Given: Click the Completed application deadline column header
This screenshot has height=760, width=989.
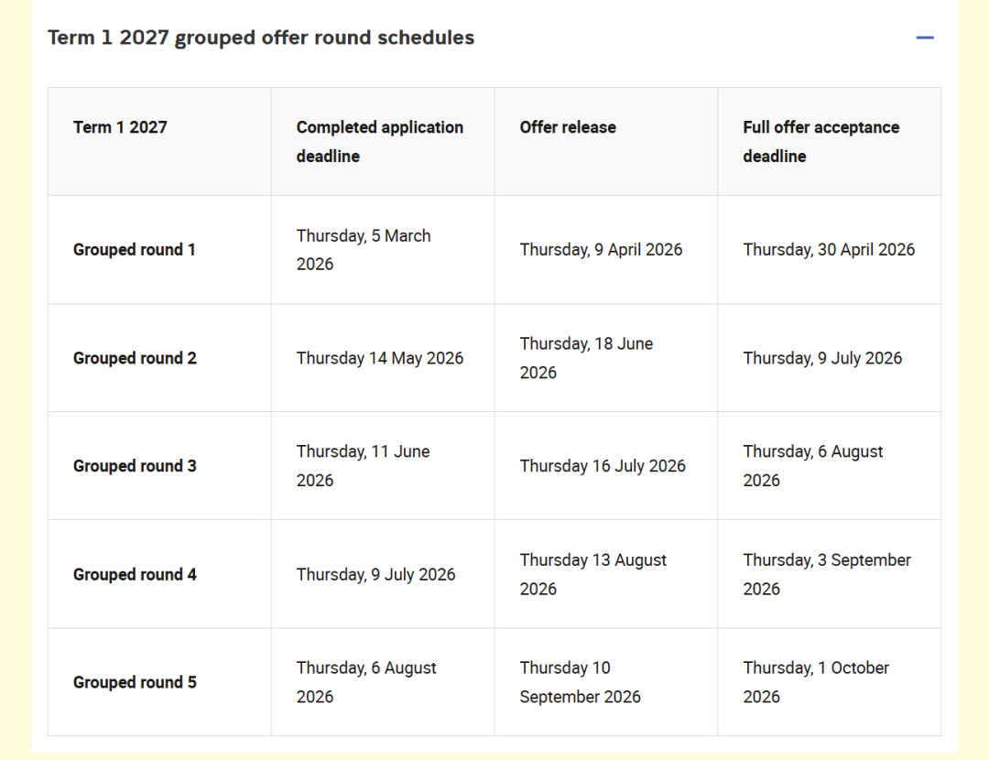Looking at the screenshot, I should tap(379, 141).
